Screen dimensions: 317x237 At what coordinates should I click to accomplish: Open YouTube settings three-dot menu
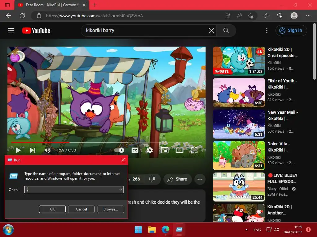coord(267,31)
